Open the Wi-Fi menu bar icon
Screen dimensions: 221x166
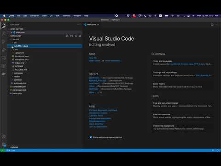(173, 16)
